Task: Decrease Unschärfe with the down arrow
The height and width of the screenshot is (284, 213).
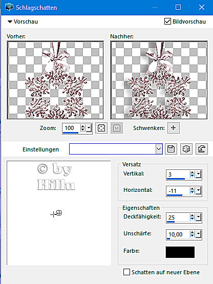Action: pyautogui.click(x=193, y=236)
